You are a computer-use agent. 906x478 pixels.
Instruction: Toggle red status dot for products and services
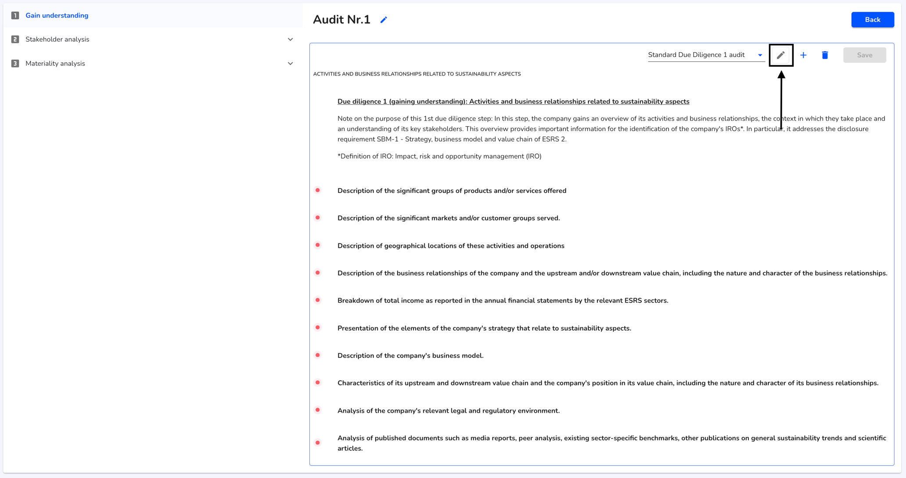pos(318,190)
